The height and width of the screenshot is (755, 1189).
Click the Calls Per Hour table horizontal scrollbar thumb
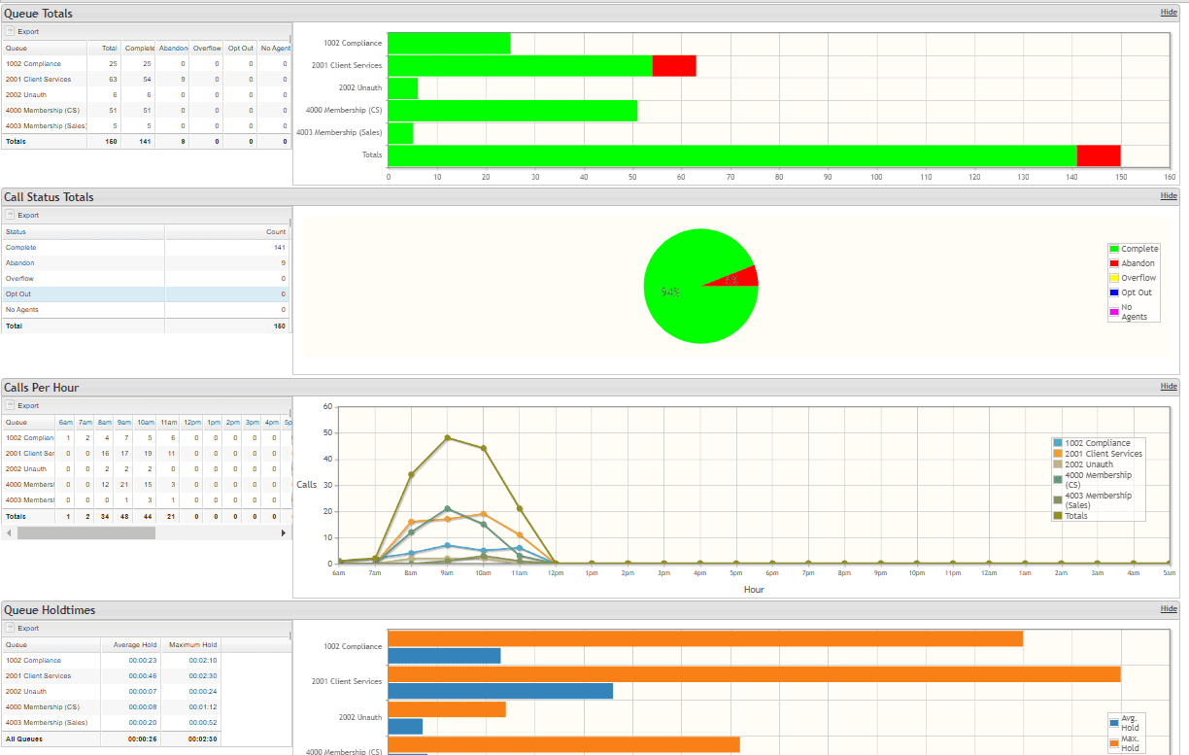[x=86, y=532]
